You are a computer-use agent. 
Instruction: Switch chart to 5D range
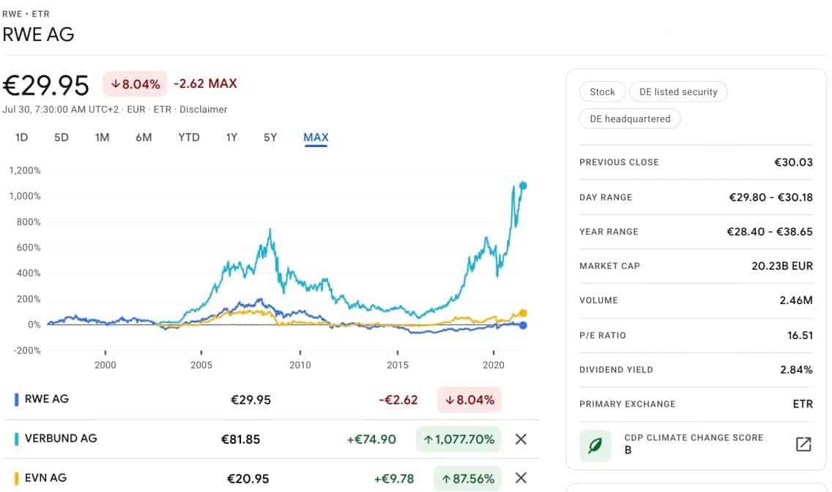(x=61, y=137)
